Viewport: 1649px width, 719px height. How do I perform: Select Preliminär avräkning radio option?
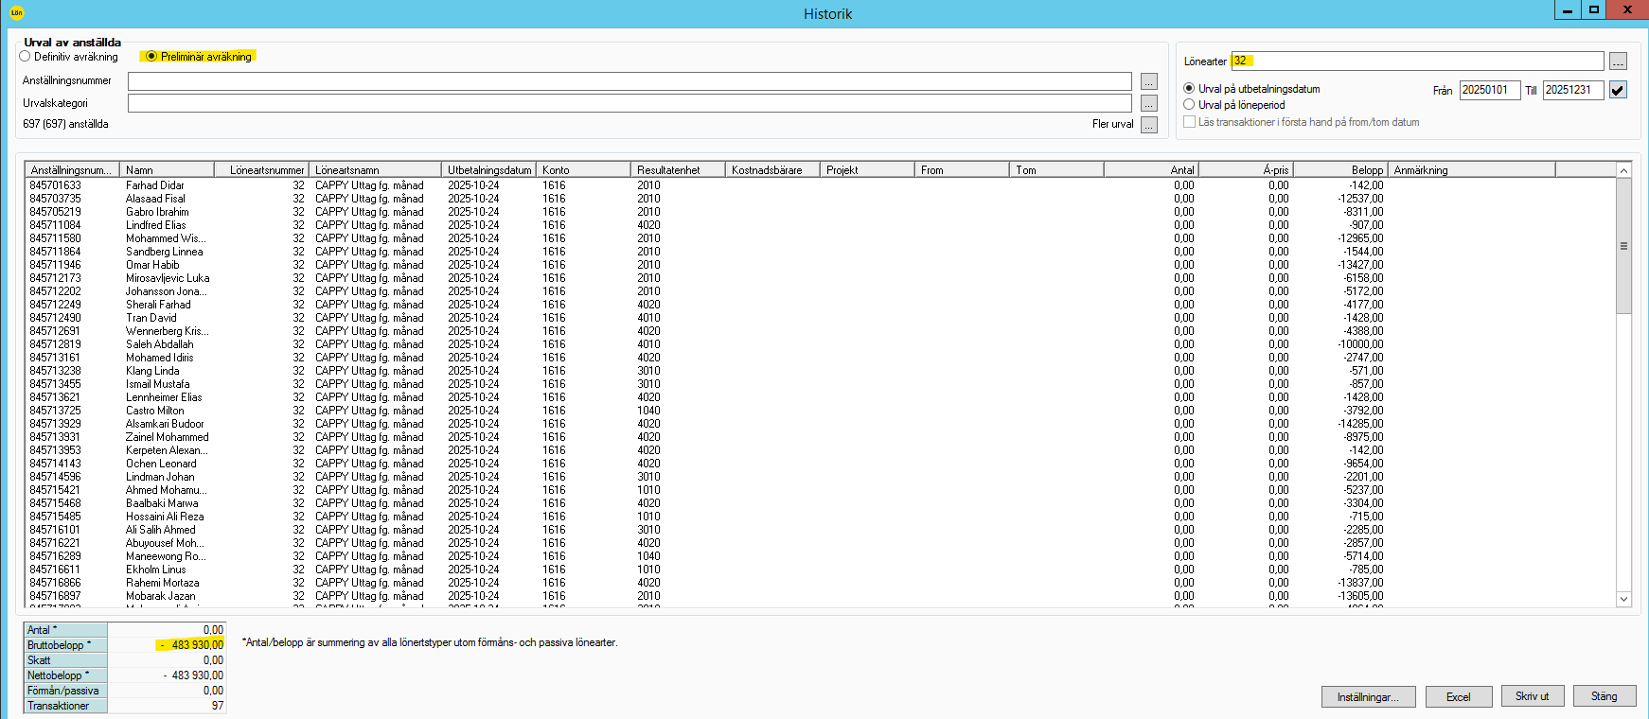[151, 57]
